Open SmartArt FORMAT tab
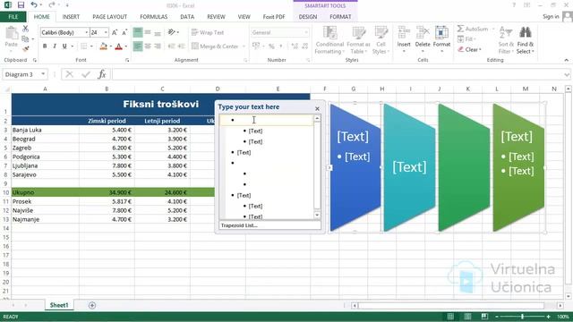 [340, 17]
